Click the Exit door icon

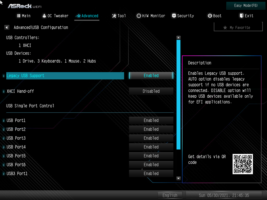241,16
